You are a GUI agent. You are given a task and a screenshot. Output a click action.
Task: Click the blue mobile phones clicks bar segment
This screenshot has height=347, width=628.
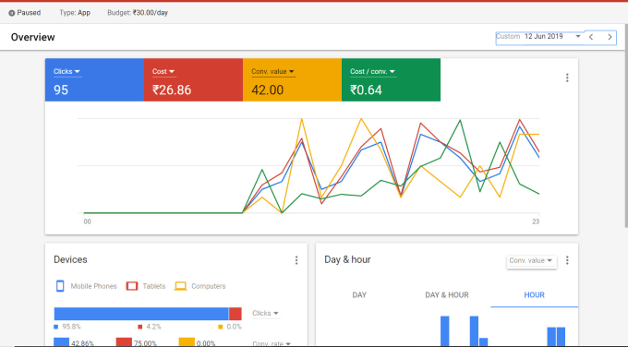141,314
